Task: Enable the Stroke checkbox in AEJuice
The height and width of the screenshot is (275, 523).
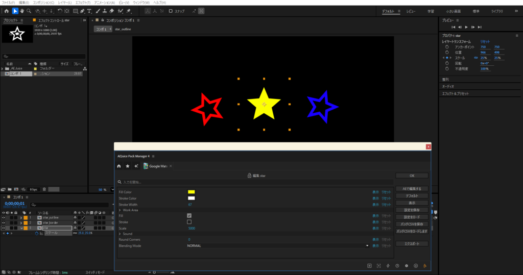Action: coord(189,222)
